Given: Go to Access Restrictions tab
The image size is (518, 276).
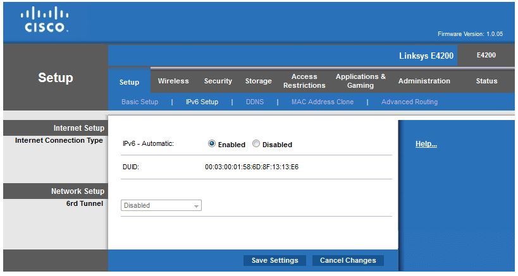Looking at the screenshot, I should pyautogui.click(x=304, y=81).
